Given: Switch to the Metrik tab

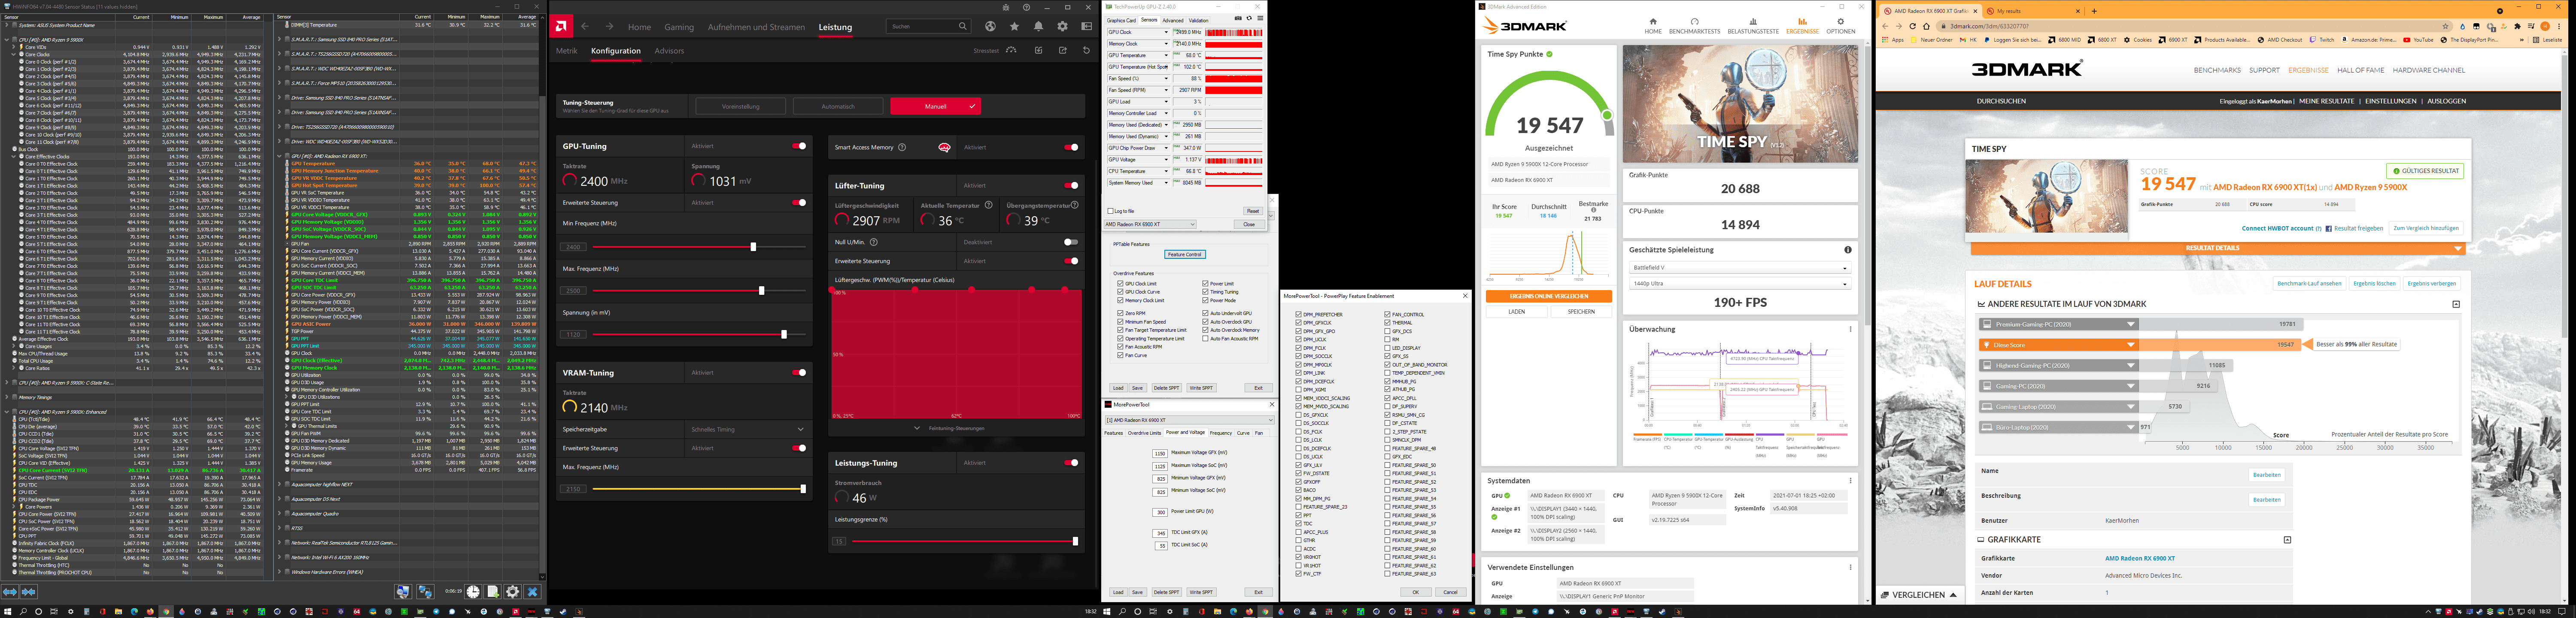Looking at the screenshot, I should pos(567,51).
